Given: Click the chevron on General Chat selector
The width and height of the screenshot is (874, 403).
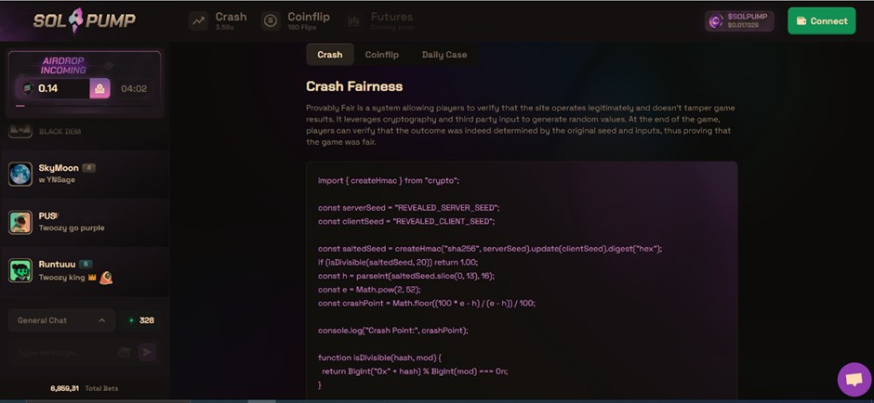Looking at the screenshot, I should 101,320.
